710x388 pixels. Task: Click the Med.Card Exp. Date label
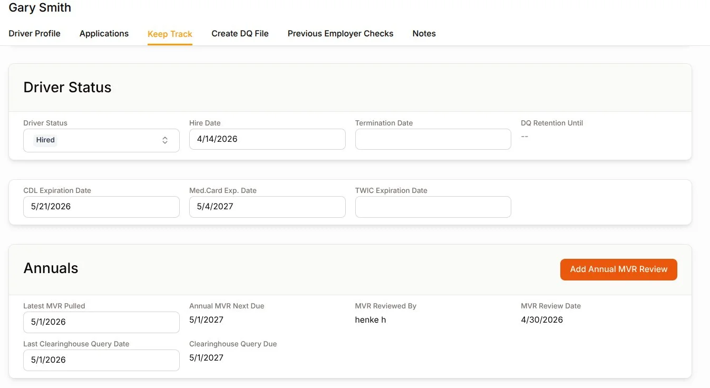click(x=223, y=190)
